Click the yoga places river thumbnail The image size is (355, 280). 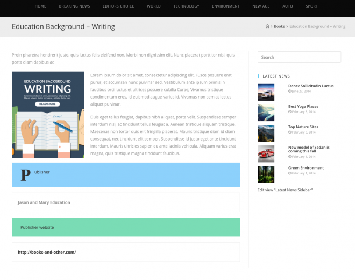[266, 113]
